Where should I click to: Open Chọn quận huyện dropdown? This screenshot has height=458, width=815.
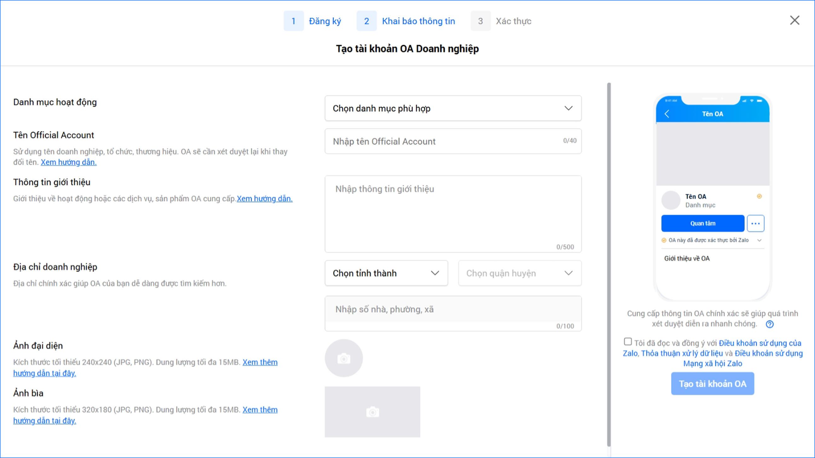click(x=519, y=273)
